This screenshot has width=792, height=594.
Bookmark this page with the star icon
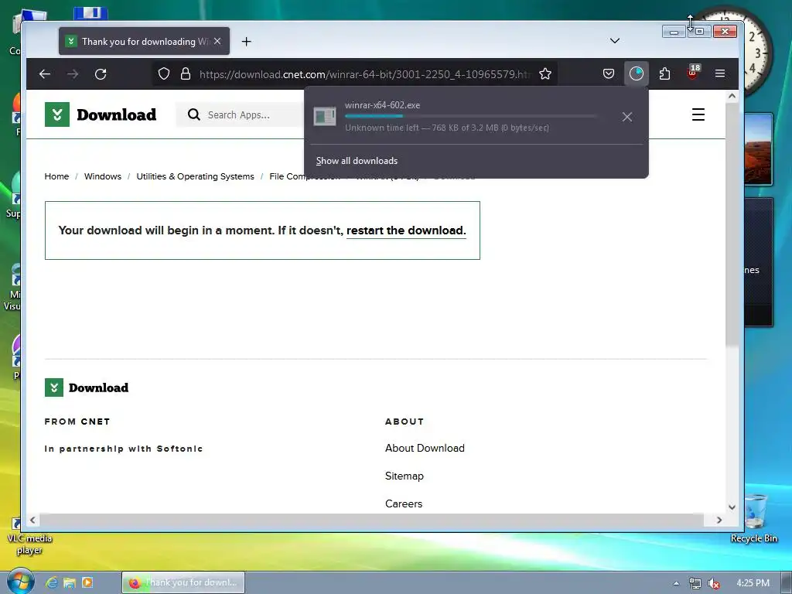(545, 73)
